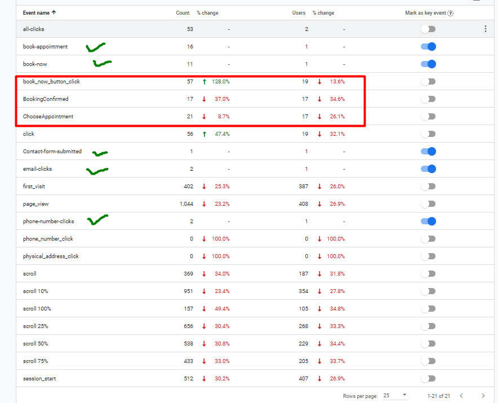
Task: Open the BookingConfirmed event
Action: tap(46, 99)
